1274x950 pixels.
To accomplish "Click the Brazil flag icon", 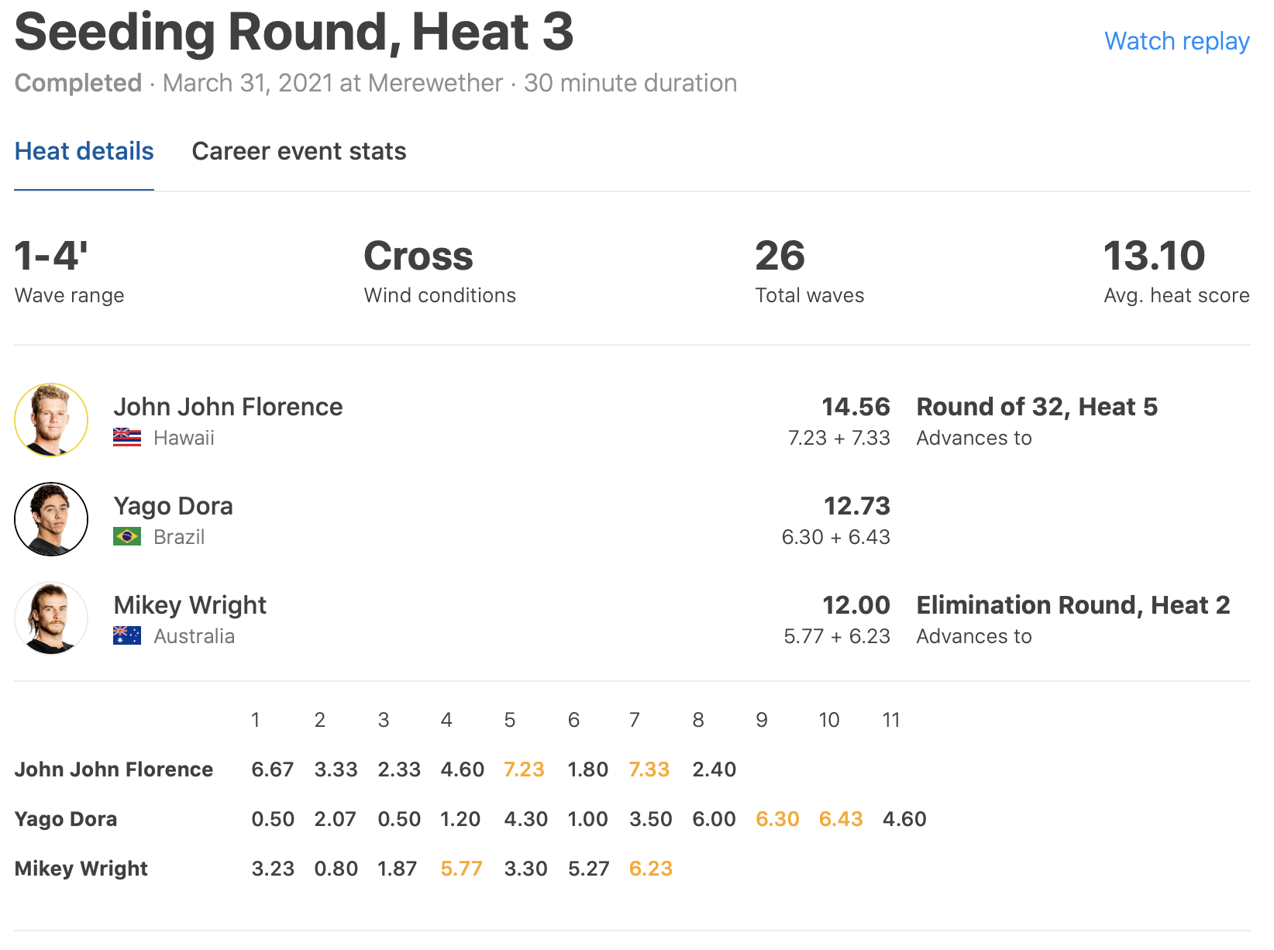I will [x=127, y=537].
